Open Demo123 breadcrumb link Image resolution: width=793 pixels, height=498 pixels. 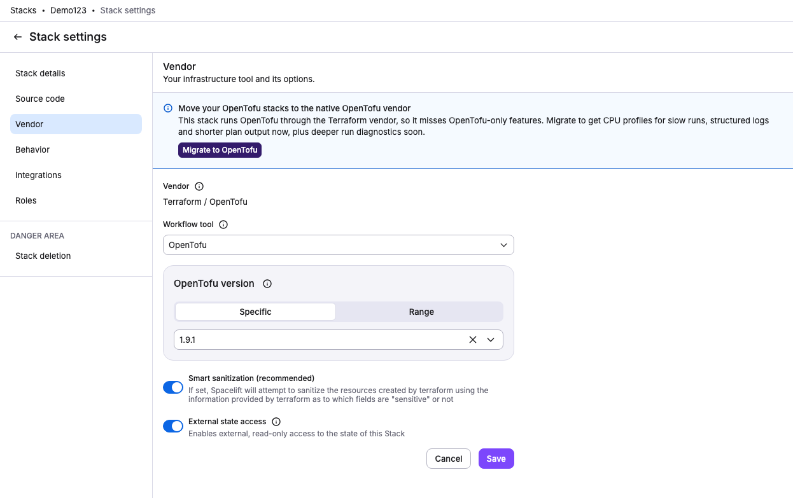68,10
